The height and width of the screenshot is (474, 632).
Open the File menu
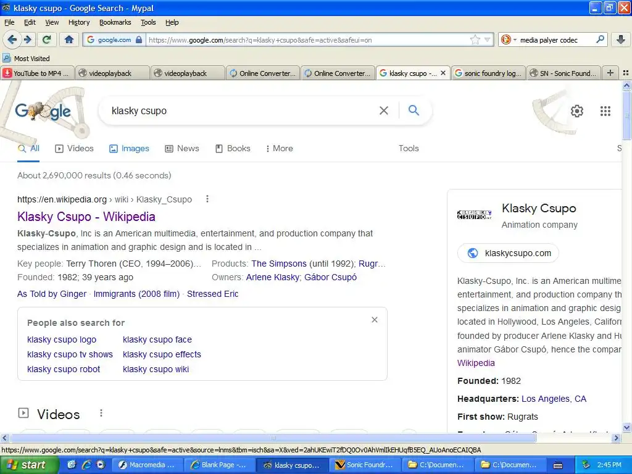[9, 22]
